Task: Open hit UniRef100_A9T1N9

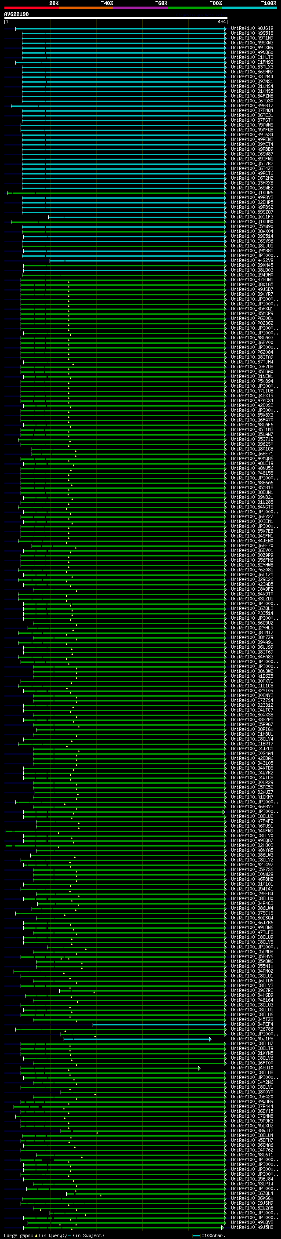Action: [252, 38]
